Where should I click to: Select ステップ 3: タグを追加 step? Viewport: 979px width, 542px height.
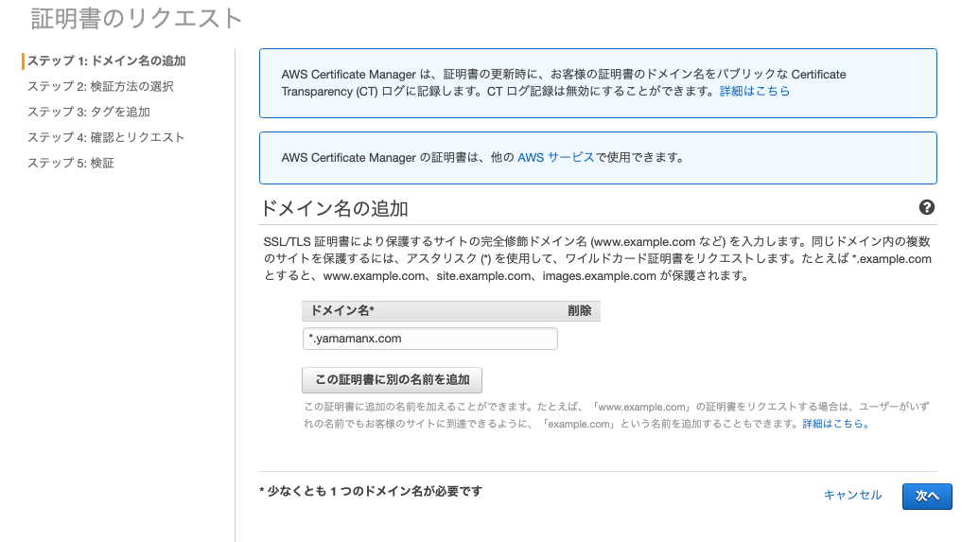[88, 112]
